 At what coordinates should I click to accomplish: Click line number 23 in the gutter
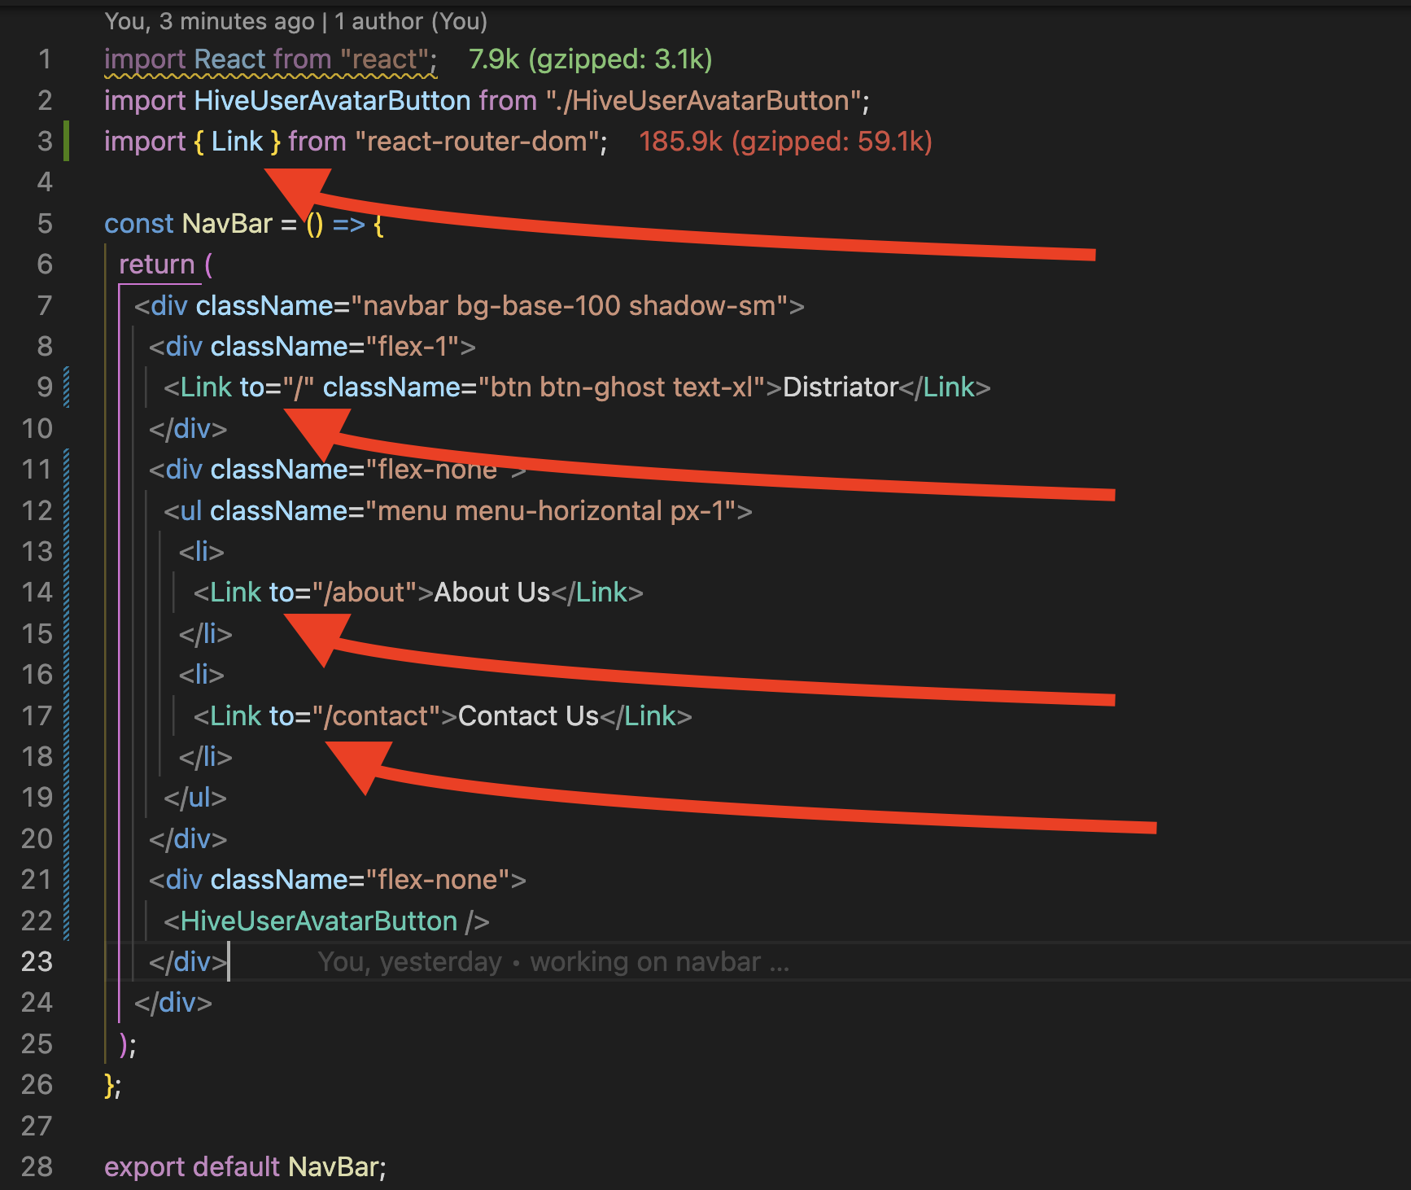(37, 962)
